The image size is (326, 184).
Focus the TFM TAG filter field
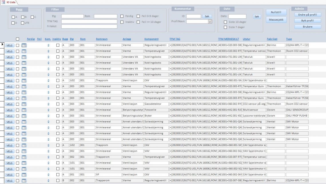coord(89,21)
